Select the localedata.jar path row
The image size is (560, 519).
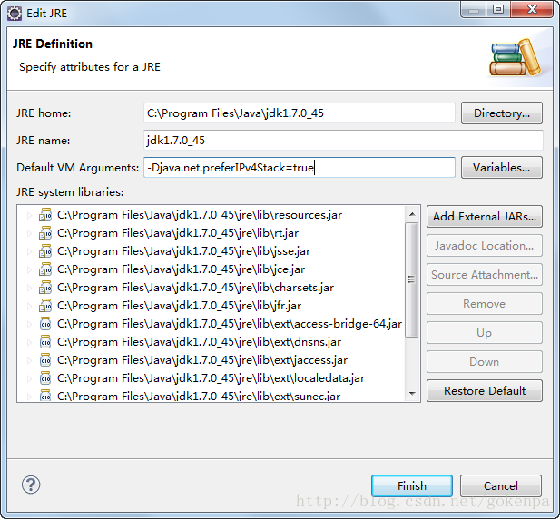coord(211,378)
